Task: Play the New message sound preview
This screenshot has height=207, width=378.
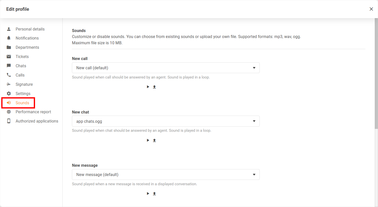Action: (x=148, y=193)
